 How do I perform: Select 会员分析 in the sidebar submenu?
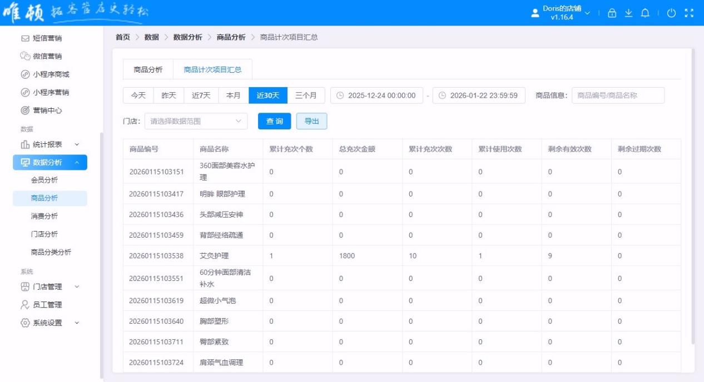44,180
